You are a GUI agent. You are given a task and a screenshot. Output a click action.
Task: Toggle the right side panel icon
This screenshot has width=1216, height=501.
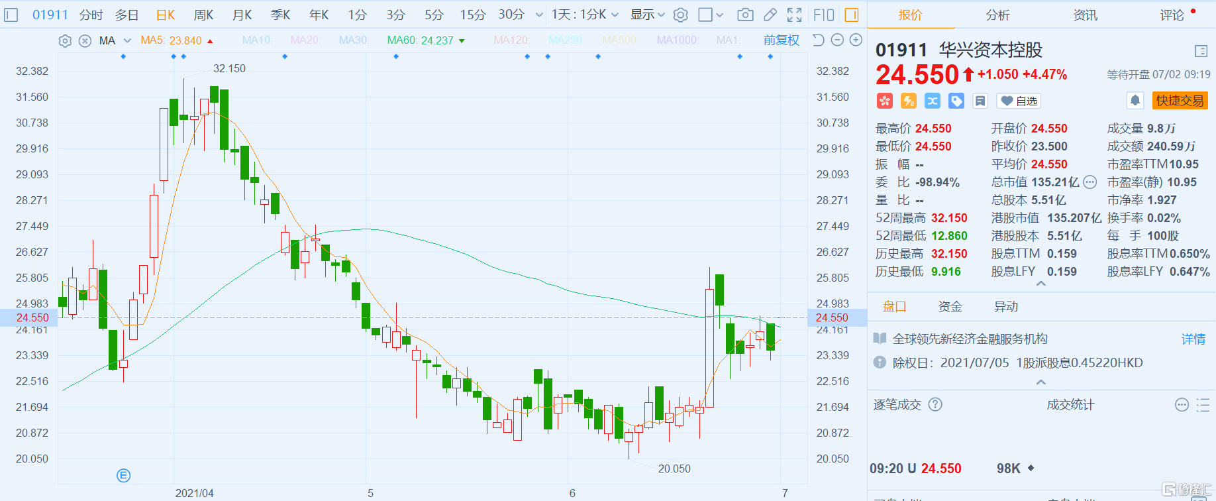852,15
